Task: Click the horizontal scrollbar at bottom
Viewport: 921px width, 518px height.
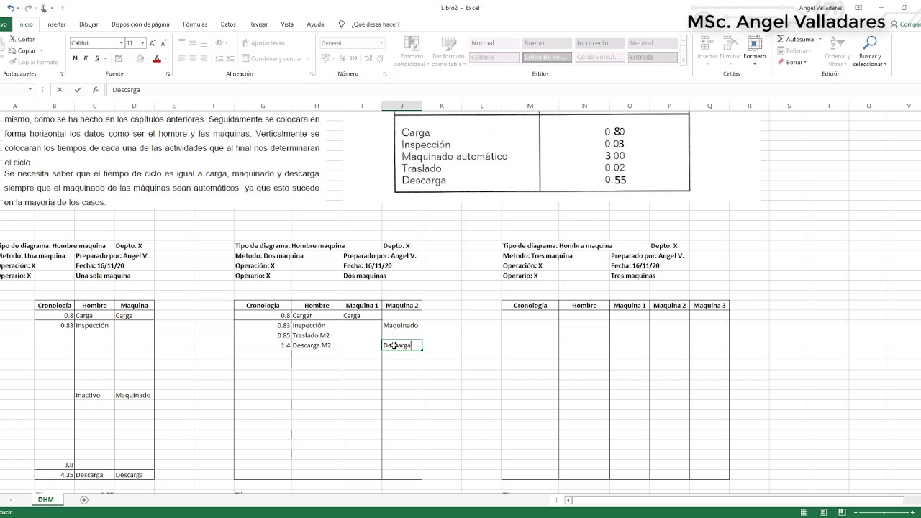Action: pos(738,500)
